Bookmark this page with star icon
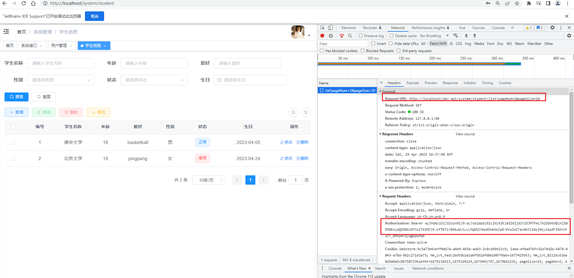The image size is (574, 278). tap(517, 3)
